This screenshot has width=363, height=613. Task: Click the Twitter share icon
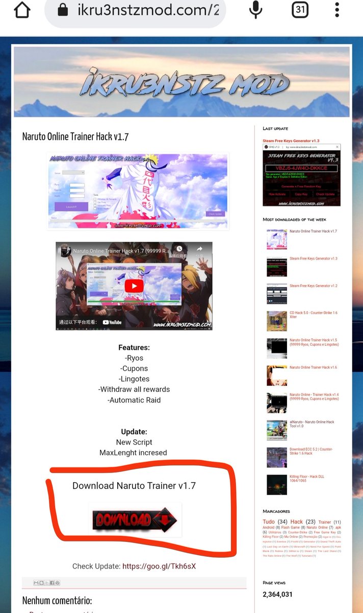tap(47, 583)
